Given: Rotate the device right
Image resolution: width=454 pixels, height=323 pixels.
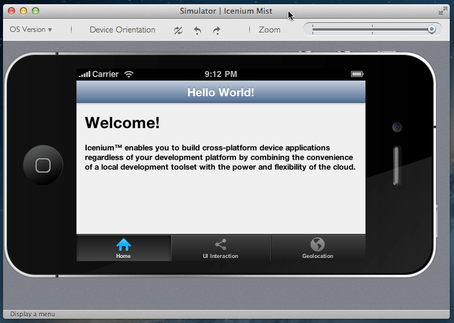Looking at the screenshot, I should [x=217, y=30].
